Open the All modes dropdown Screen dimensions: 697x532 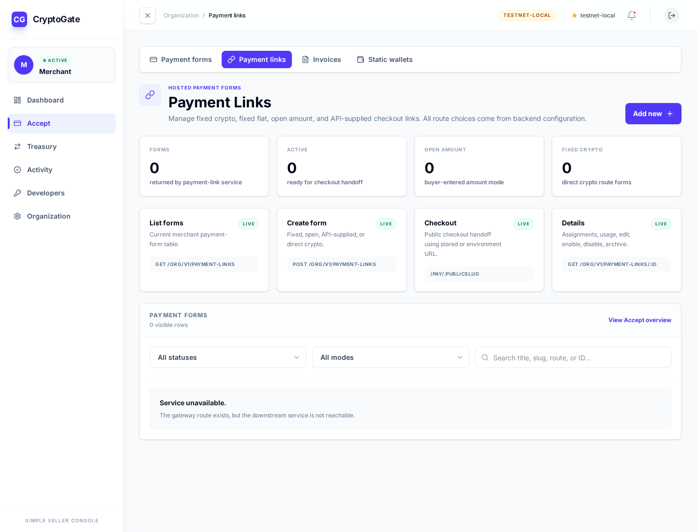(391, 357)
